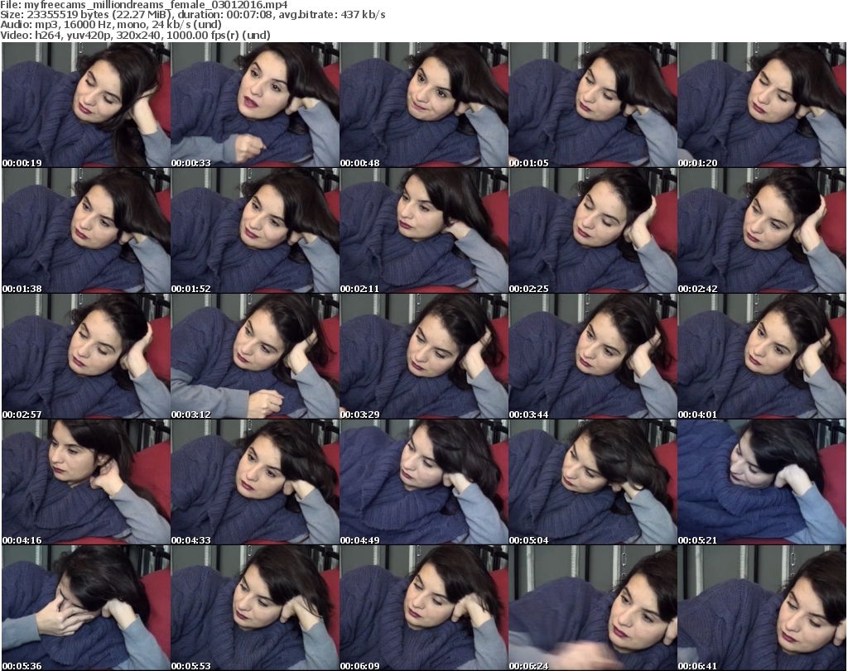Screen dimensions: 848x671
Task: View the frame timestamped 00:04:01
Action: tap(762, 357)
